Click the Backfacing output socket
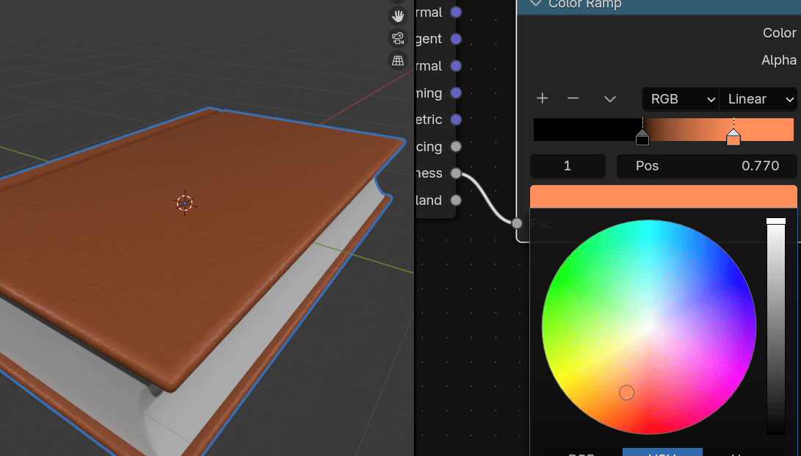 pyautogui.click(x=456, y=147)
